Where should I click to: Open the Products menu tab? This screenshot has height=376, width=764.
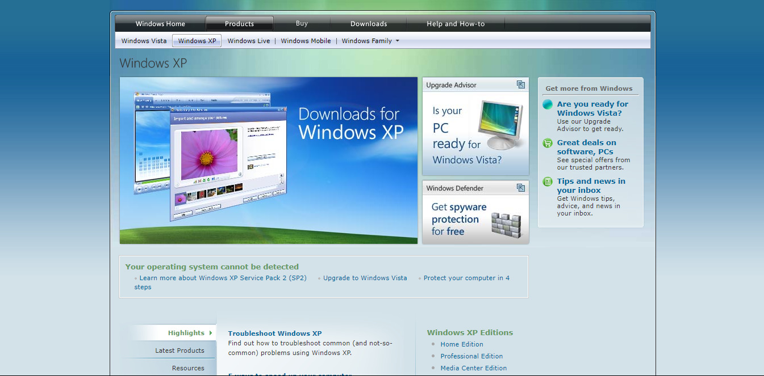(x=239, y=24)
